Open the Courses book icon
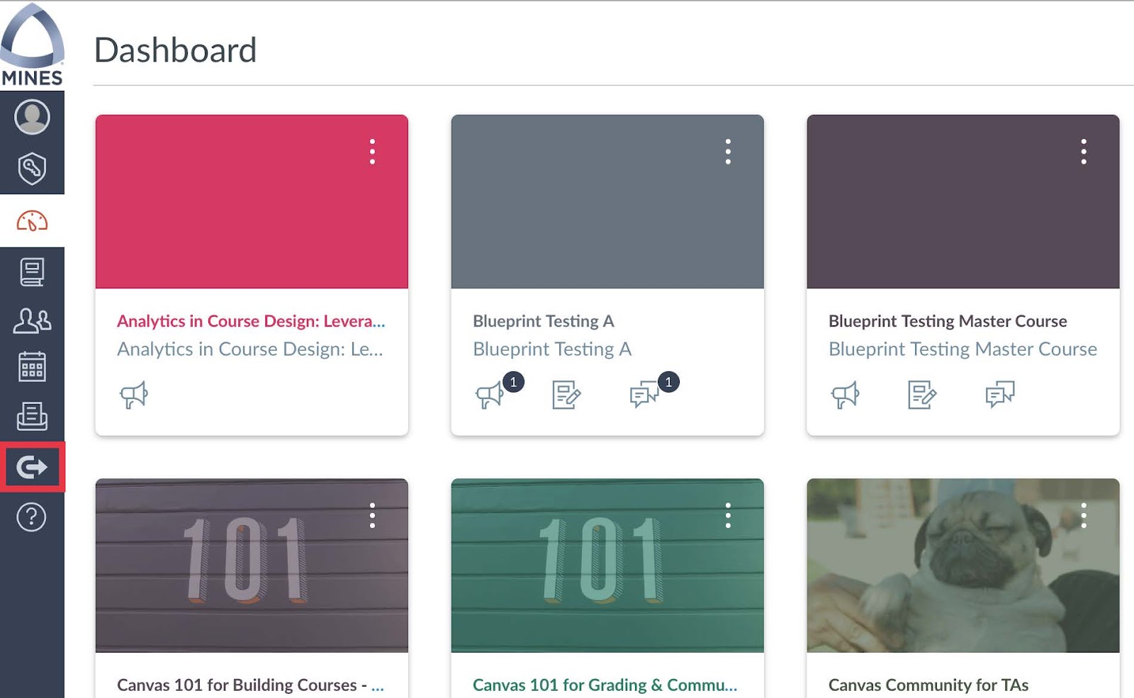1134x698 pixels. coord(32,272)
